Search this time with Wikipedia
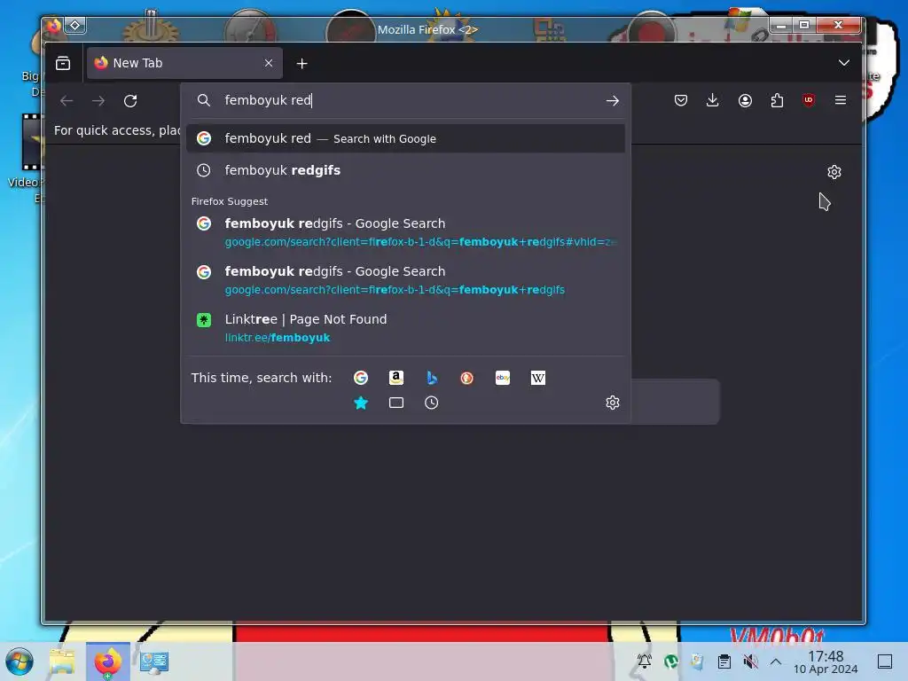908x681 pixels. pyautogui.click(x=538, y=378)
